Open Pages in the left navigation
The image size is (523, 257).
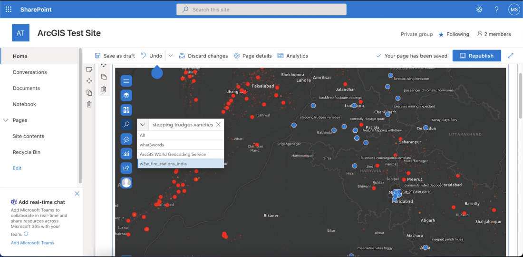[x=20, y=120]
